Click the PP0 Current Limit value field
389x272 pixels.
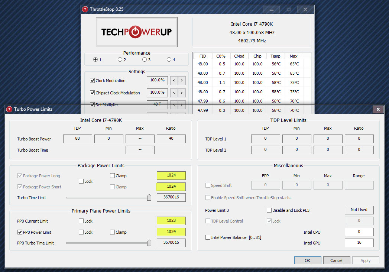[171, 221]
